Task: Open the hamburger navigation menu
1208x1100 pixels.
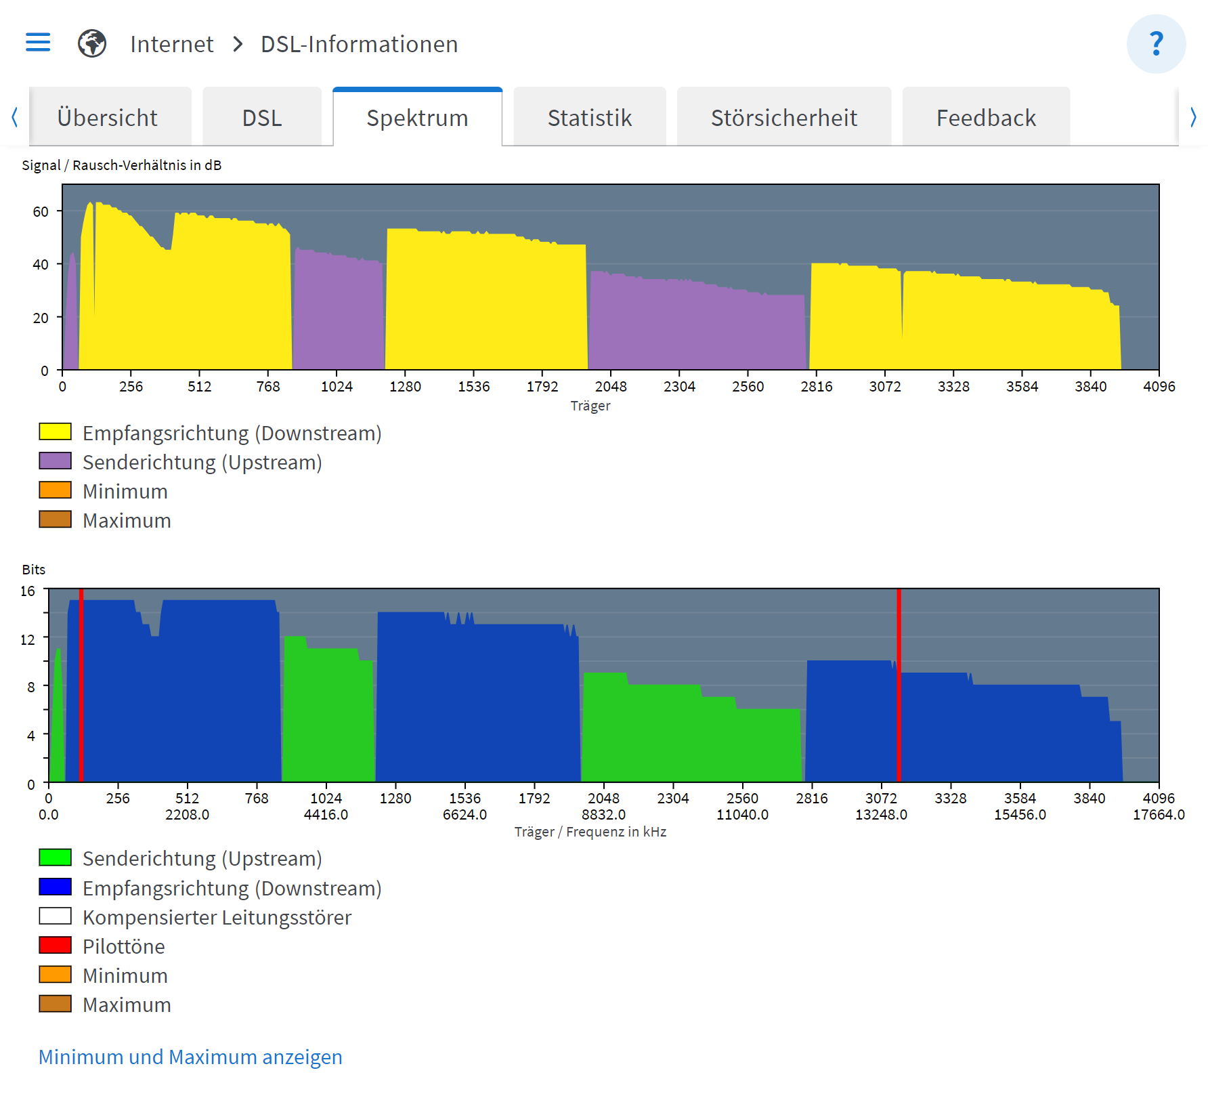Action: [x=38, y=43]
